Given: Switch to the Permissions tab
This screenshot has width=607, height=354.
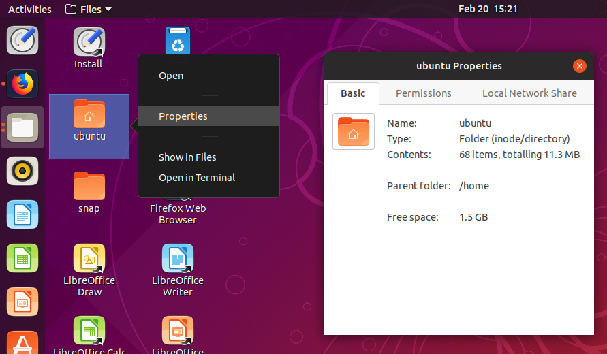Looking at the screenshot, I should [424, 93].
